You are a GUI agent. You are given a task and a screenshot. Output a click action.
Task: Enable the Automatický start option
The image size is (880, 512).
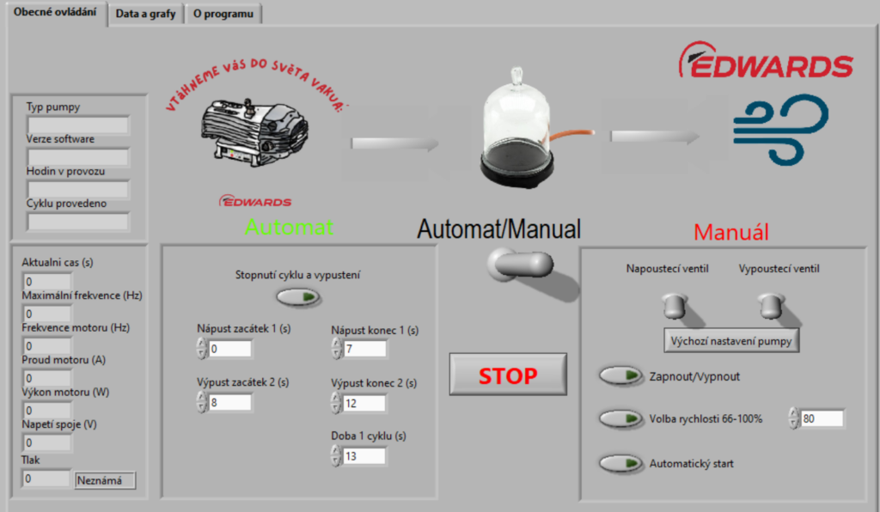621,463
